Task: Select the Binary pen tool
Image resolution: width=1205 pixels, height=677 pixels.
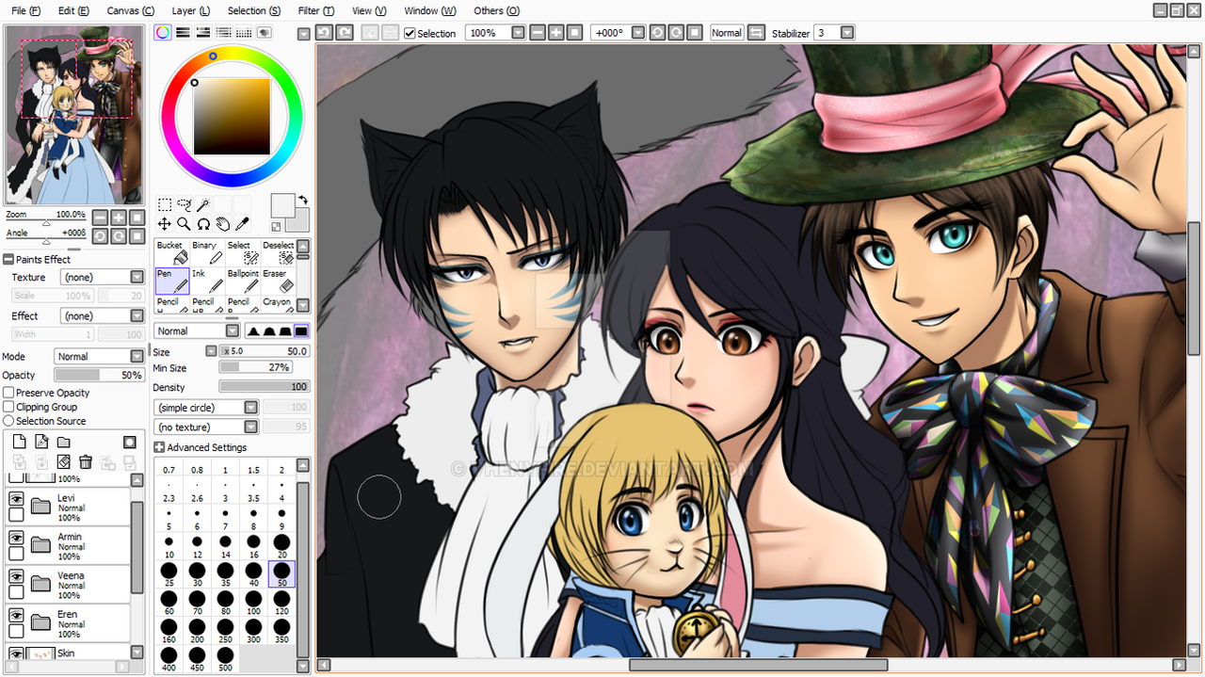Action: point(207,251)
